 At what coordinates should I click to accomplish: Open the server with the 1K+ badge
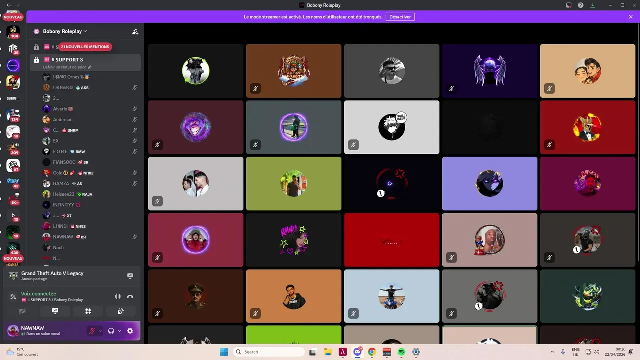click(13, 199)
